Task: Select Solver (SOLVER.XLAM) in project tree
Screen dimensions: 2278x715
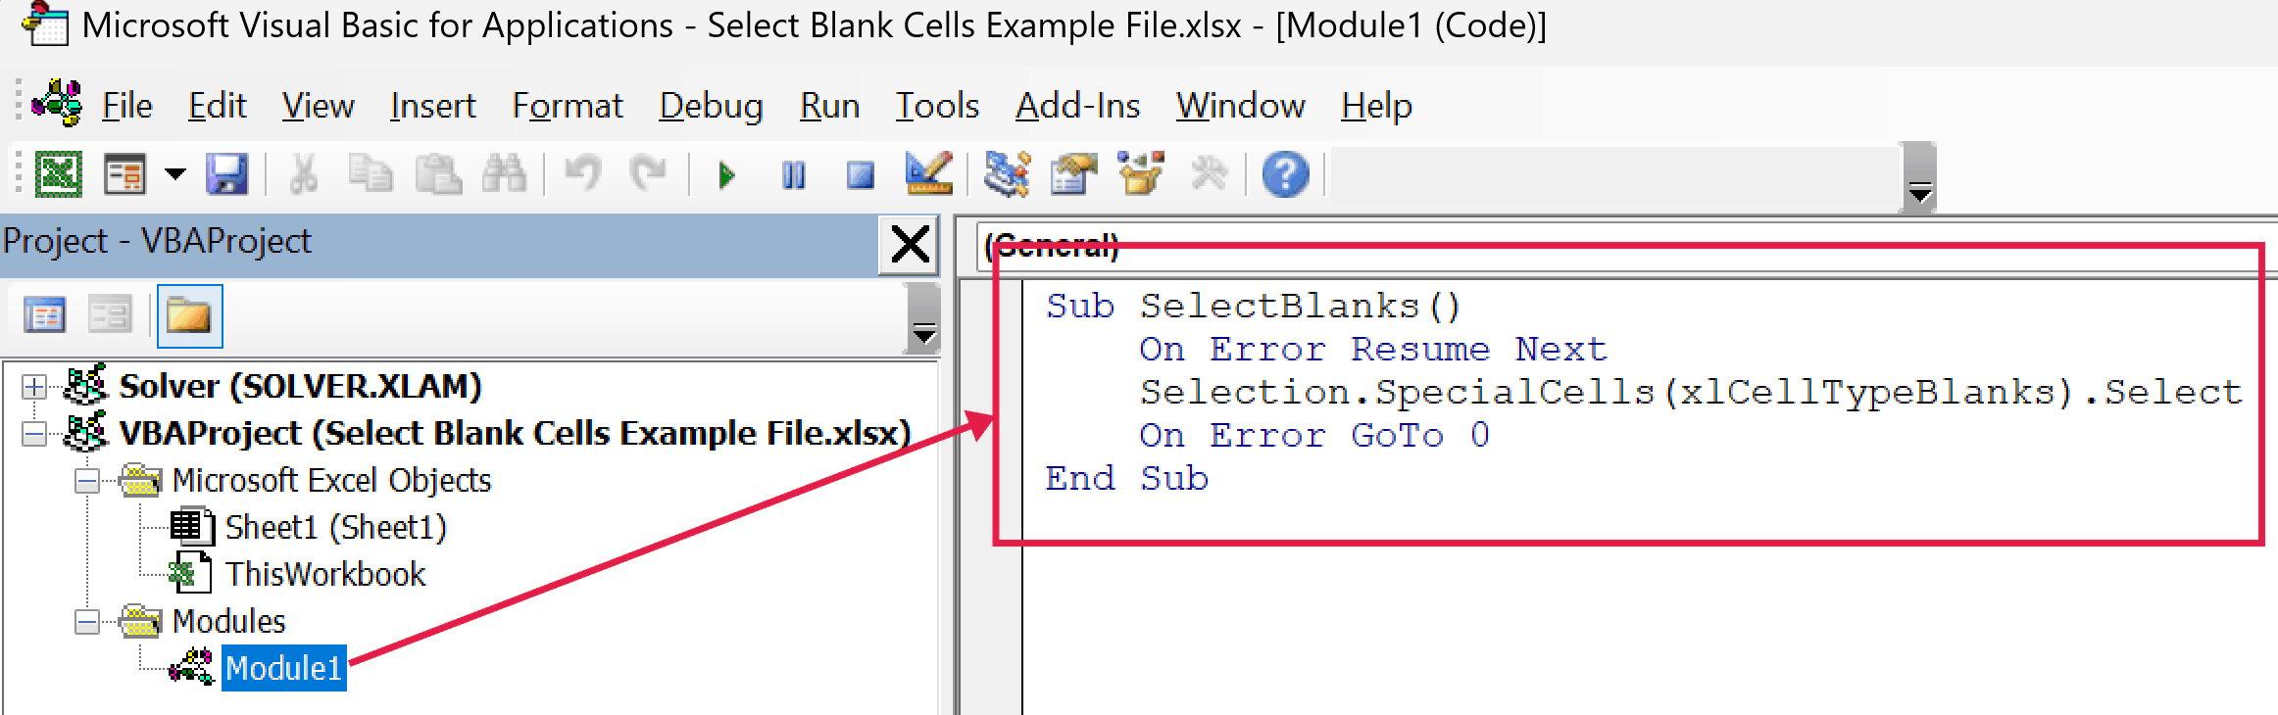Action: (x=300, y=387)
